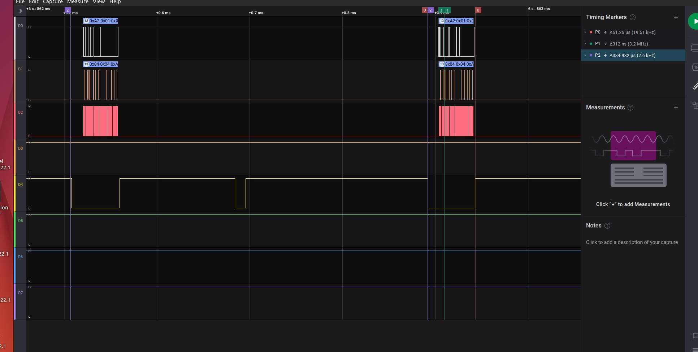Click the first 0x04·0x04 decoder bubble on D1
This screenshot has width=698, height=352.
[100, 64]
